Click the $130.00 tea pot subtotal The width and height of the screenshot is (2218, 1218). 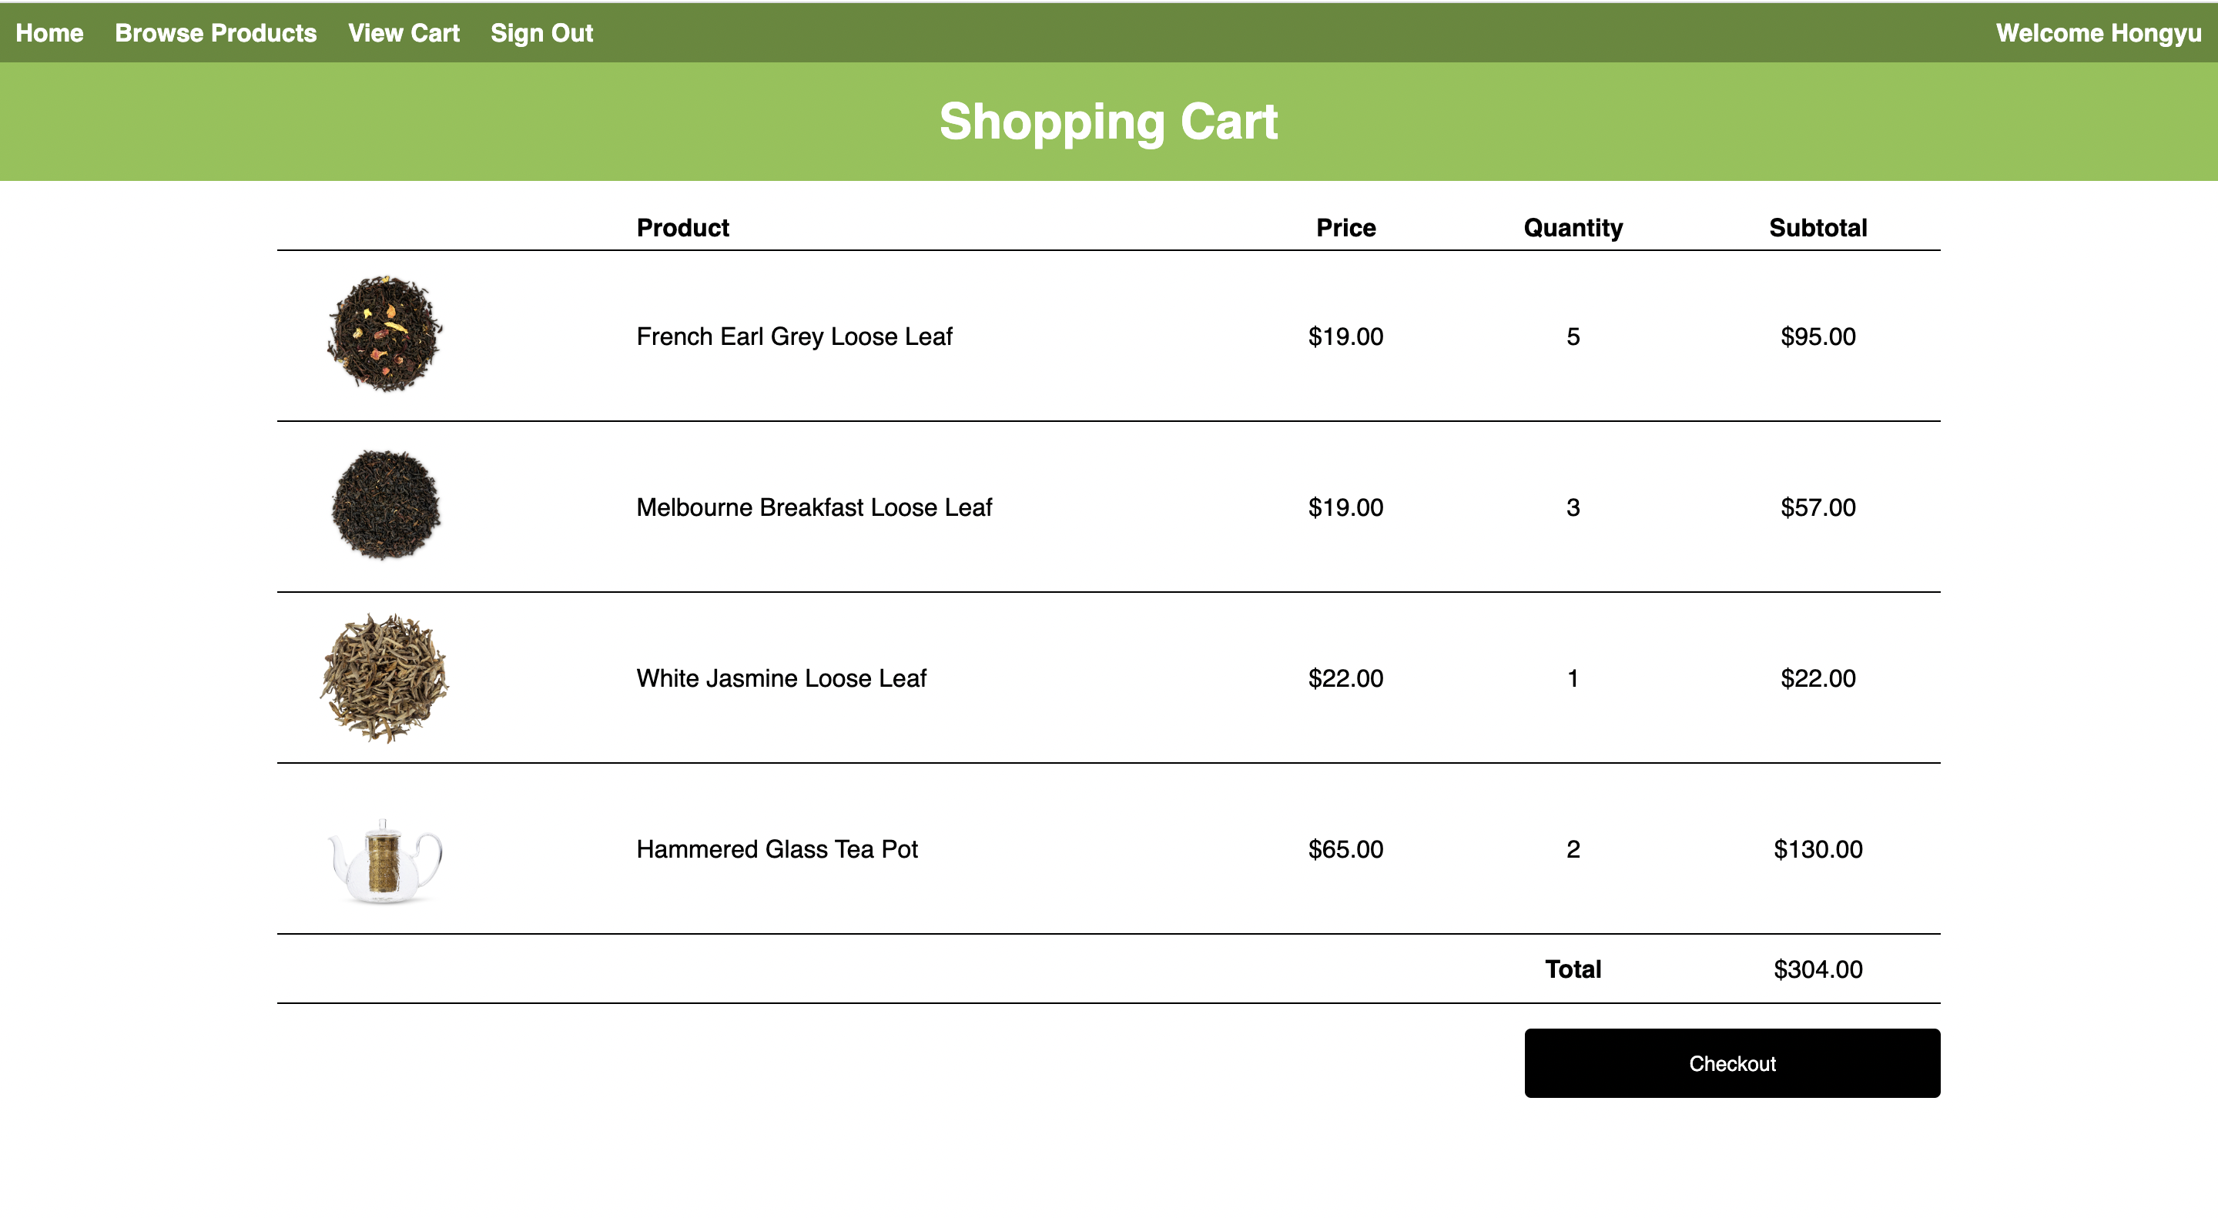(x=1817, y=848)
